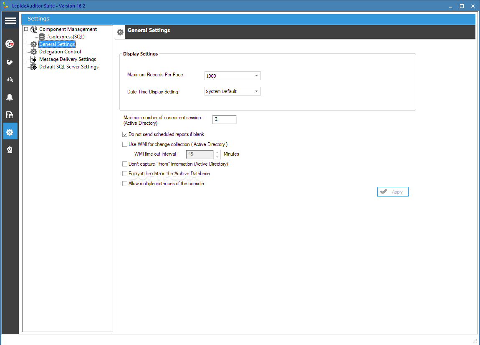This screenshot has height=345, width=480.
Task: Uncheck Do not send scheduled reports if blank
Action: coord(125,135)
